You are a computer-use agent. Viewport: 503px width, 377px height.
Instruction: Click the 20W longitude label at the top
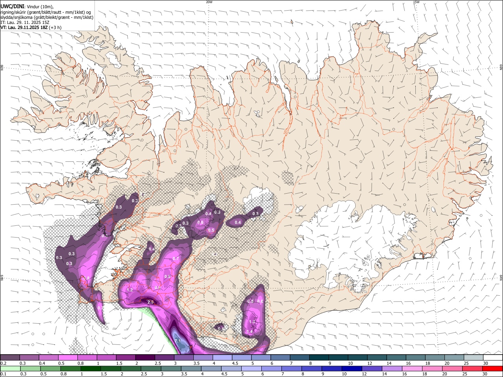pyautogui.click(x=209, y=2)
